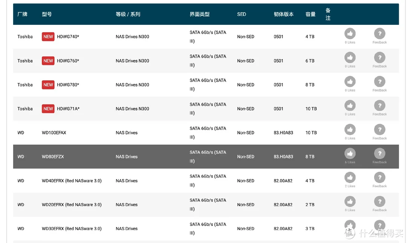Click the 2 Likes counter under WD40EFRX

(350, 186)
